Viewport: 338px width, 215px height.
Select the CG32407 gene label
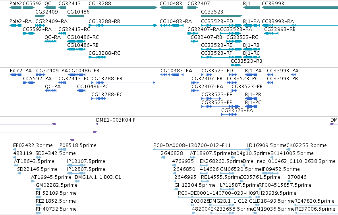pyautogui.click(x=199, y=4)
